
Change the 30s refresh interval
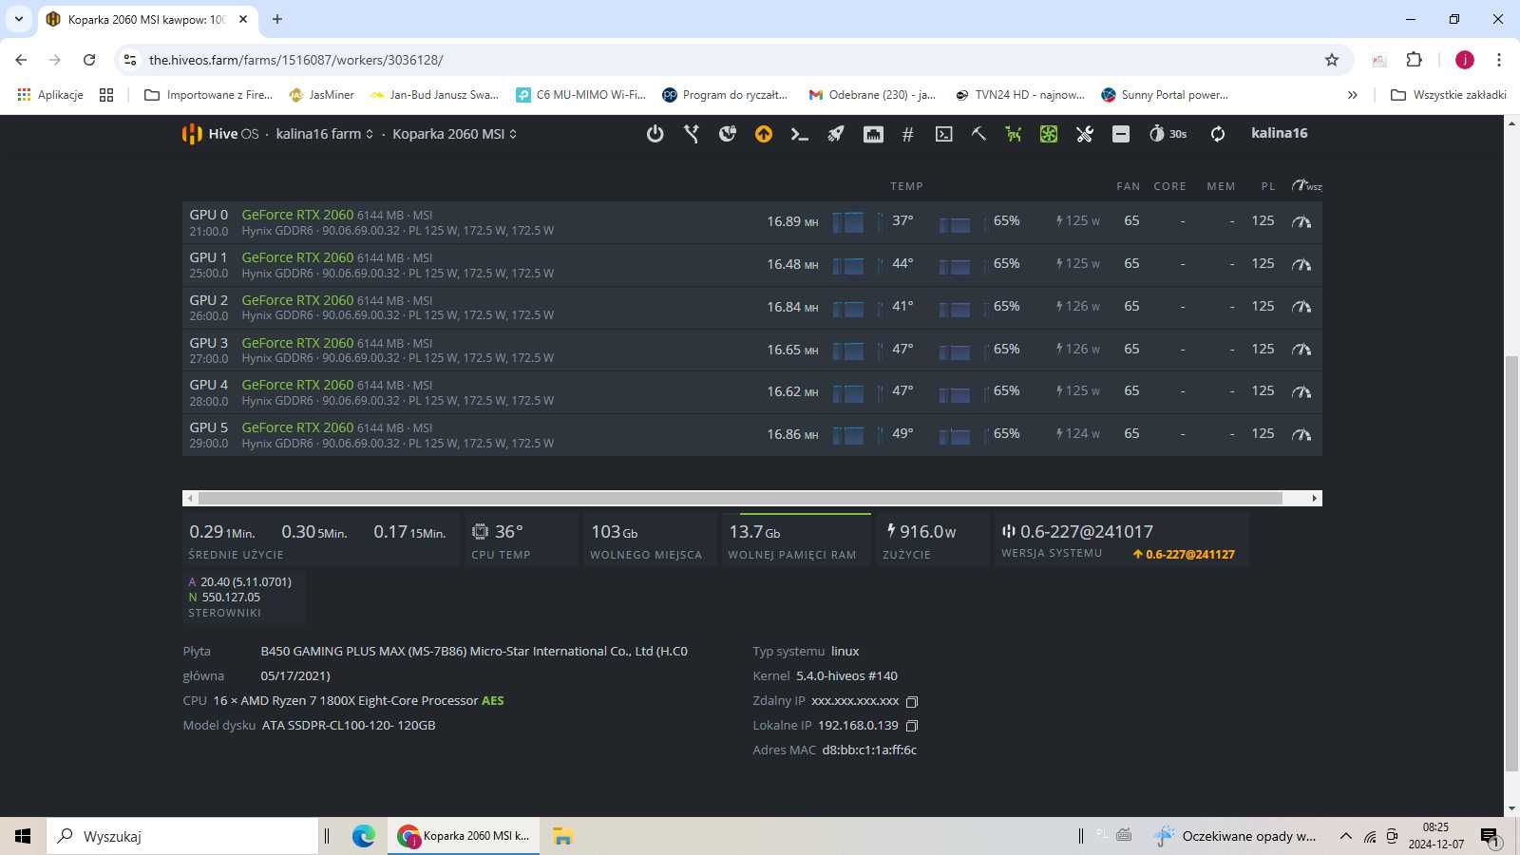[x=1168, y=134]
